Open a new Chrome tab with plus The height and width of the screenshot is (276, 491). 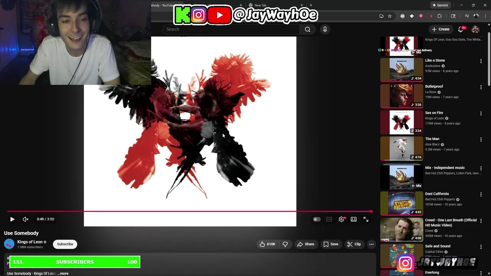[x=311, y=5]
